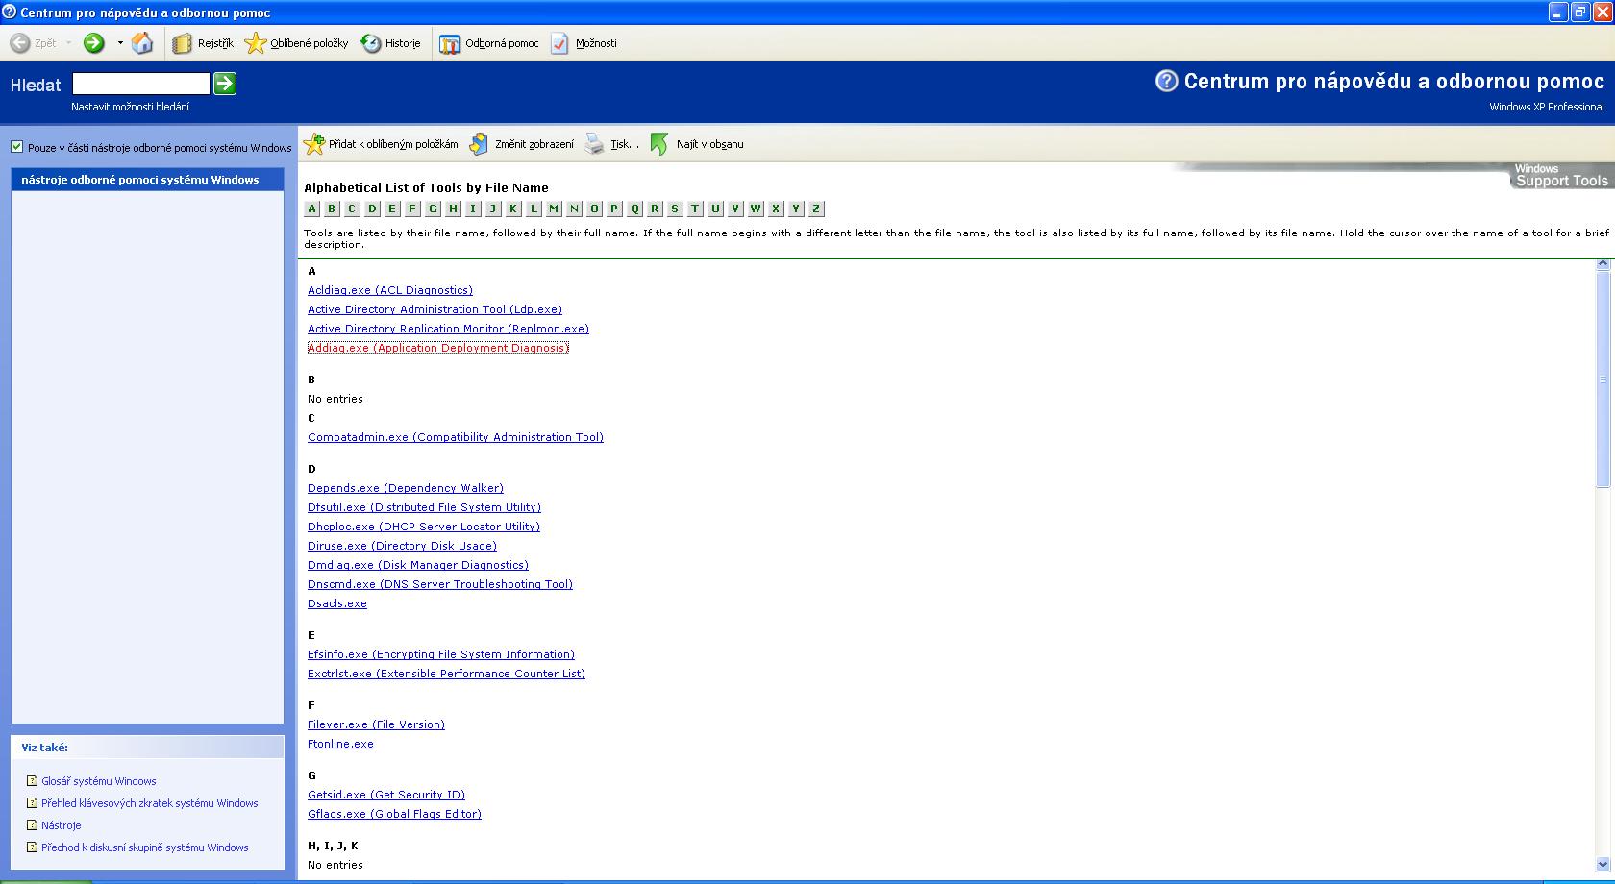Jump to letter P index button
Screen dimensions: 1615x884
614,209
